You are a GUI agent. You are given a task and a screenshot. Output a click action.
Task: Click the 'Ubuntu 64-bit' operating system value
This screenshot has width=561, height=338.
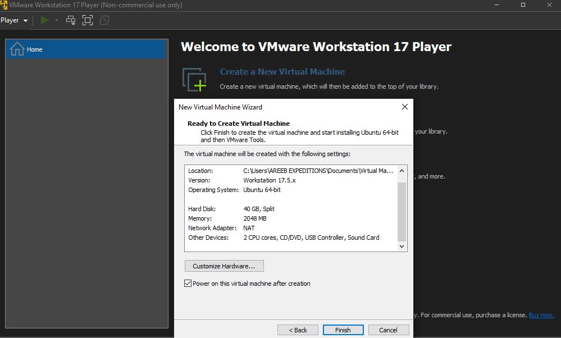pos(262,190)
